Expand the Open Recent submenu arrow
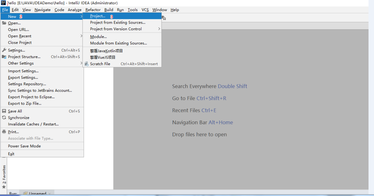374x196 pixels. point(81,36)
